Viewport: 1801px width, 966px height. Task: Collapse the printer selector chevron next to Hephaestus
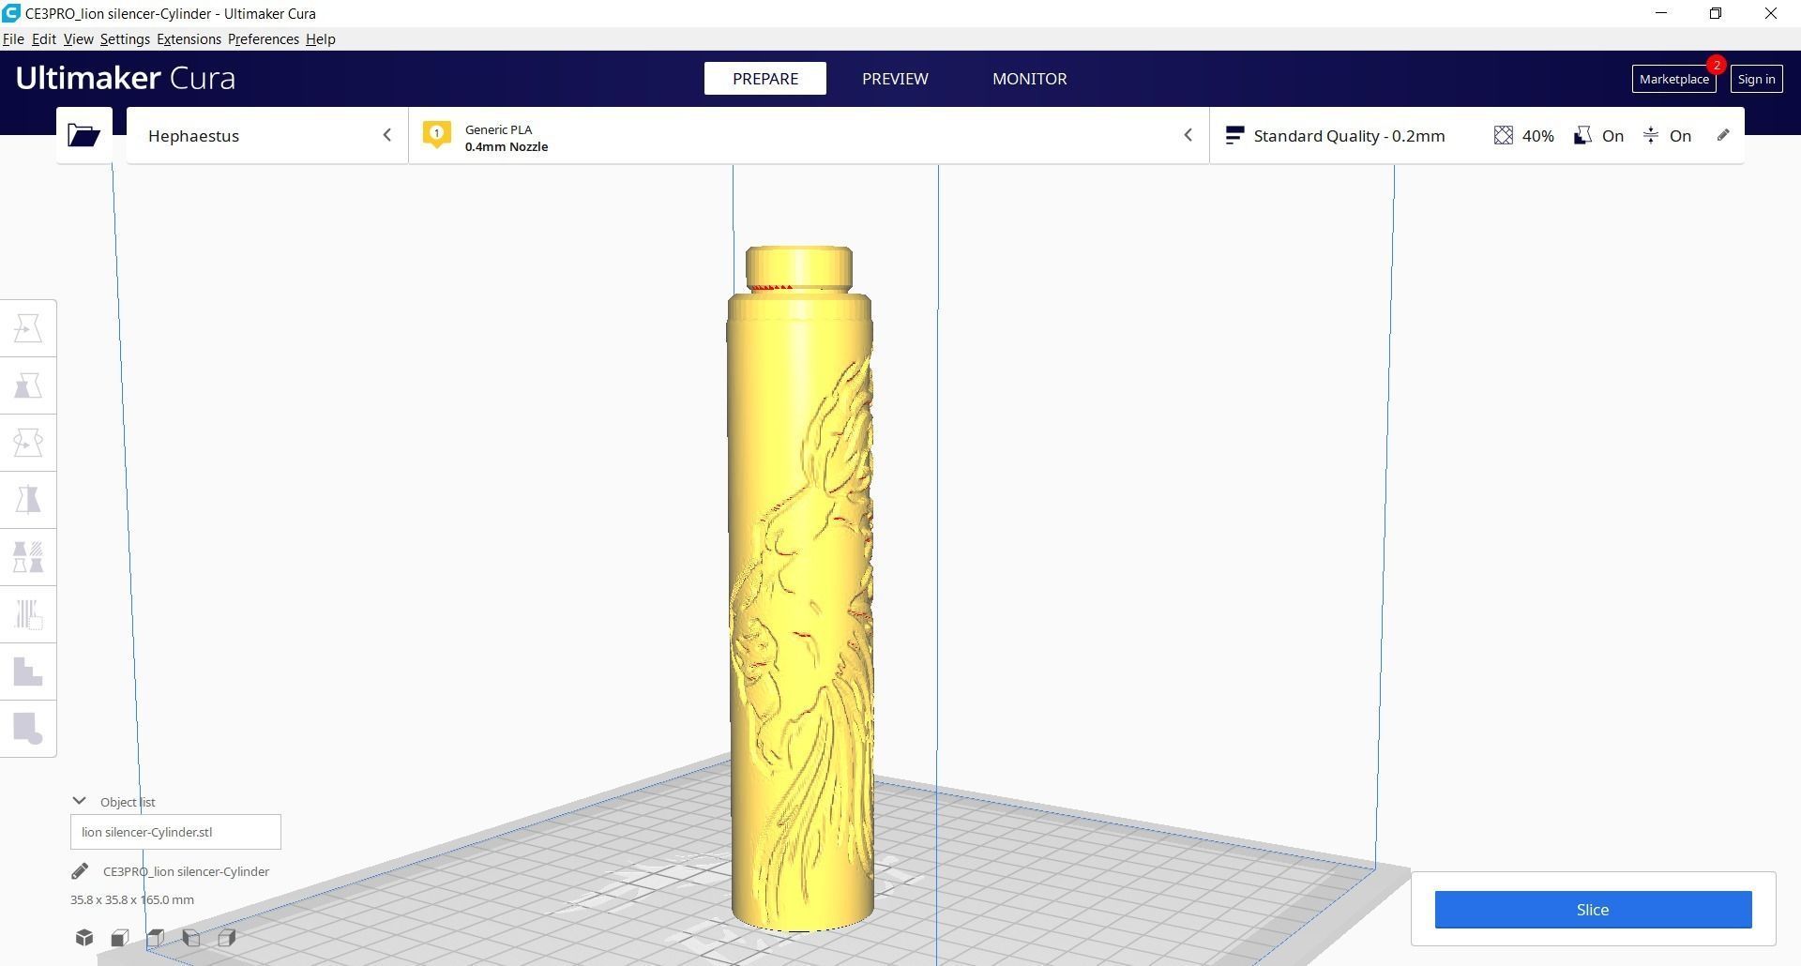386,136
